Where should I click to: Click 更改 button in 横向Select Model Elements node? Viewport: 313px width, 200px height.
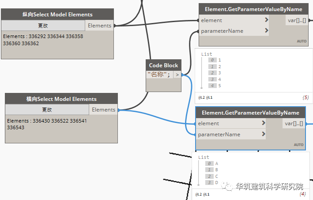[47, 109]
